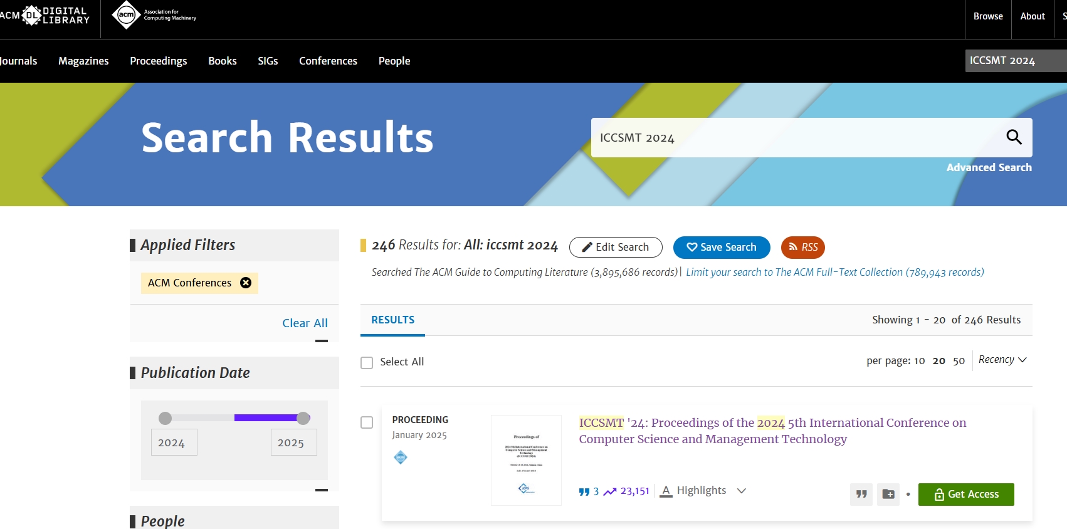
Task: Open the Recency sort dropdown
Action: 1002,360
